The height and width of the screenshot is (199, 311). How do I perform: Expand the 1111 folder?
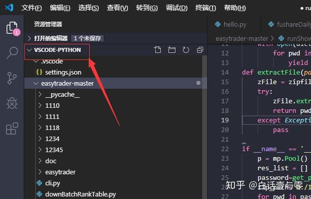(x=40, y=116)
